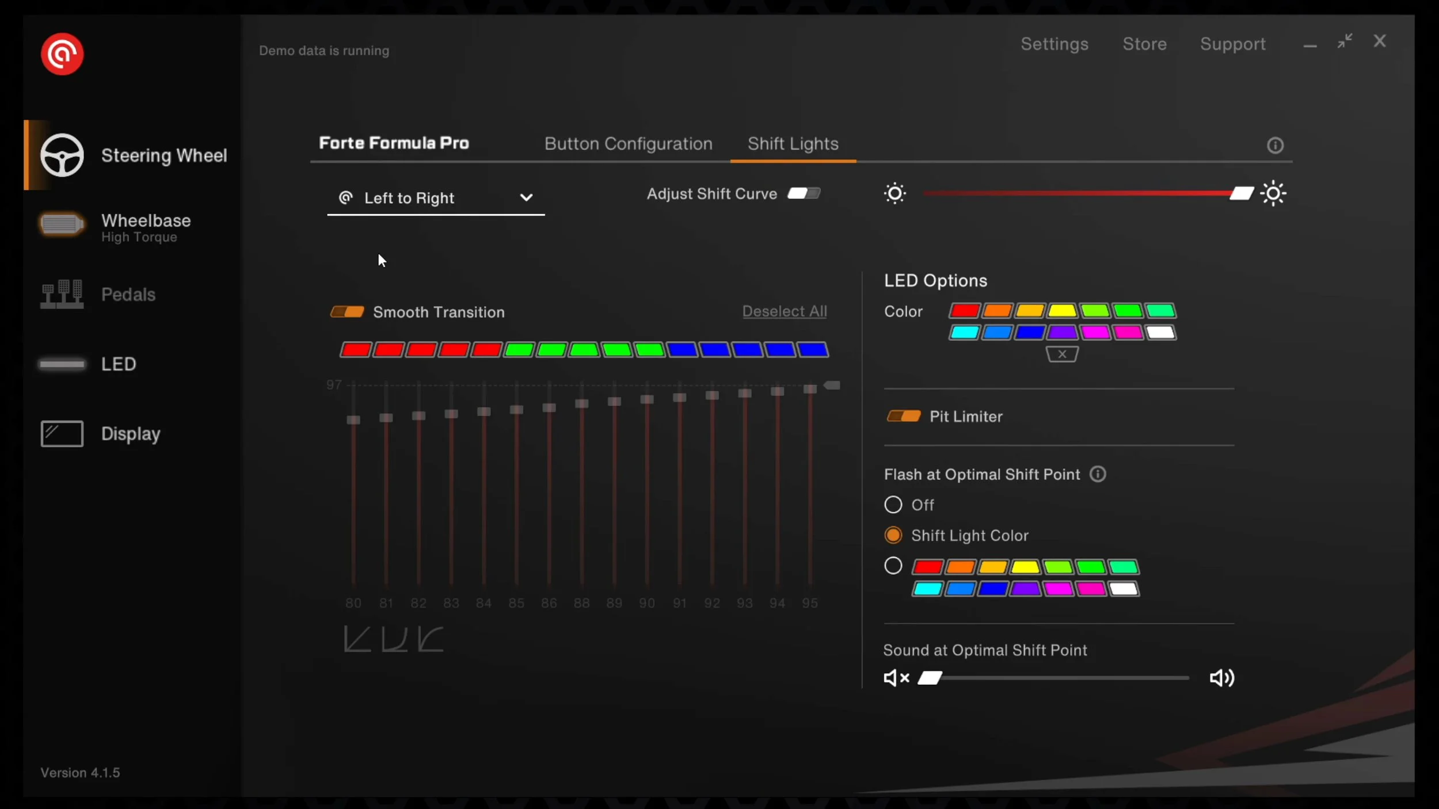Toggle the Pit Limiter switch
The height and width of the screenshot is (809, 1439).
[x=903, y=416]
